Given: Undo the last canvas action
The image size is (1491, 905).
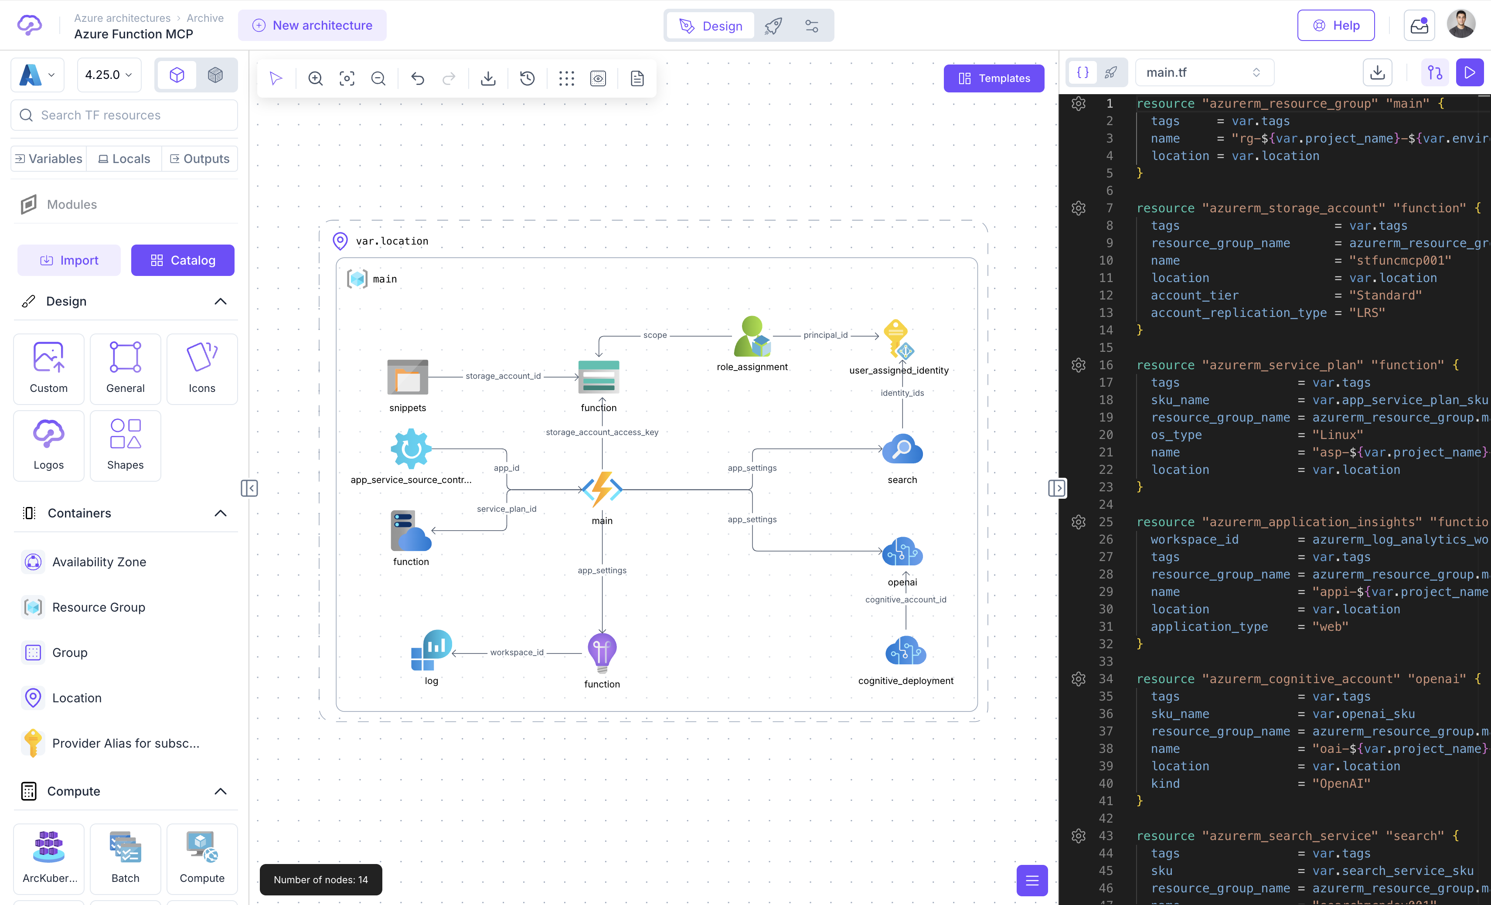Looking at the screenshot, I should point(418,78).
